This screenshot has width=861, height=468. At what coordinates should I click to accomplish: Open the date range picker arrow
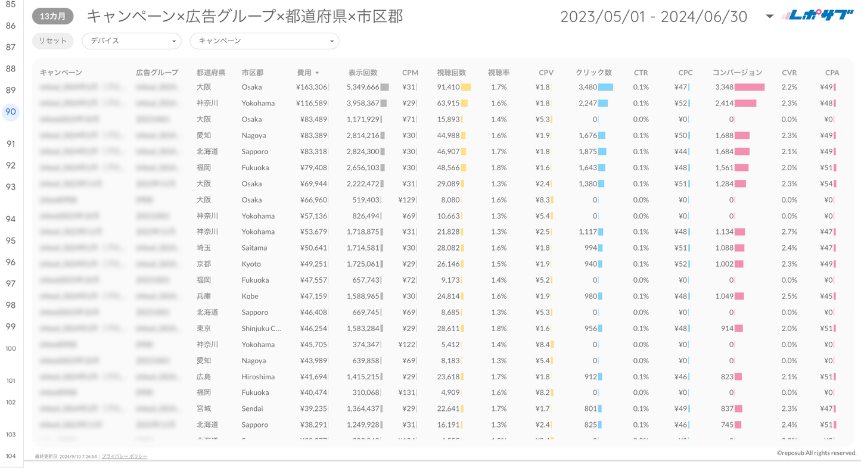tap(769, 17)
